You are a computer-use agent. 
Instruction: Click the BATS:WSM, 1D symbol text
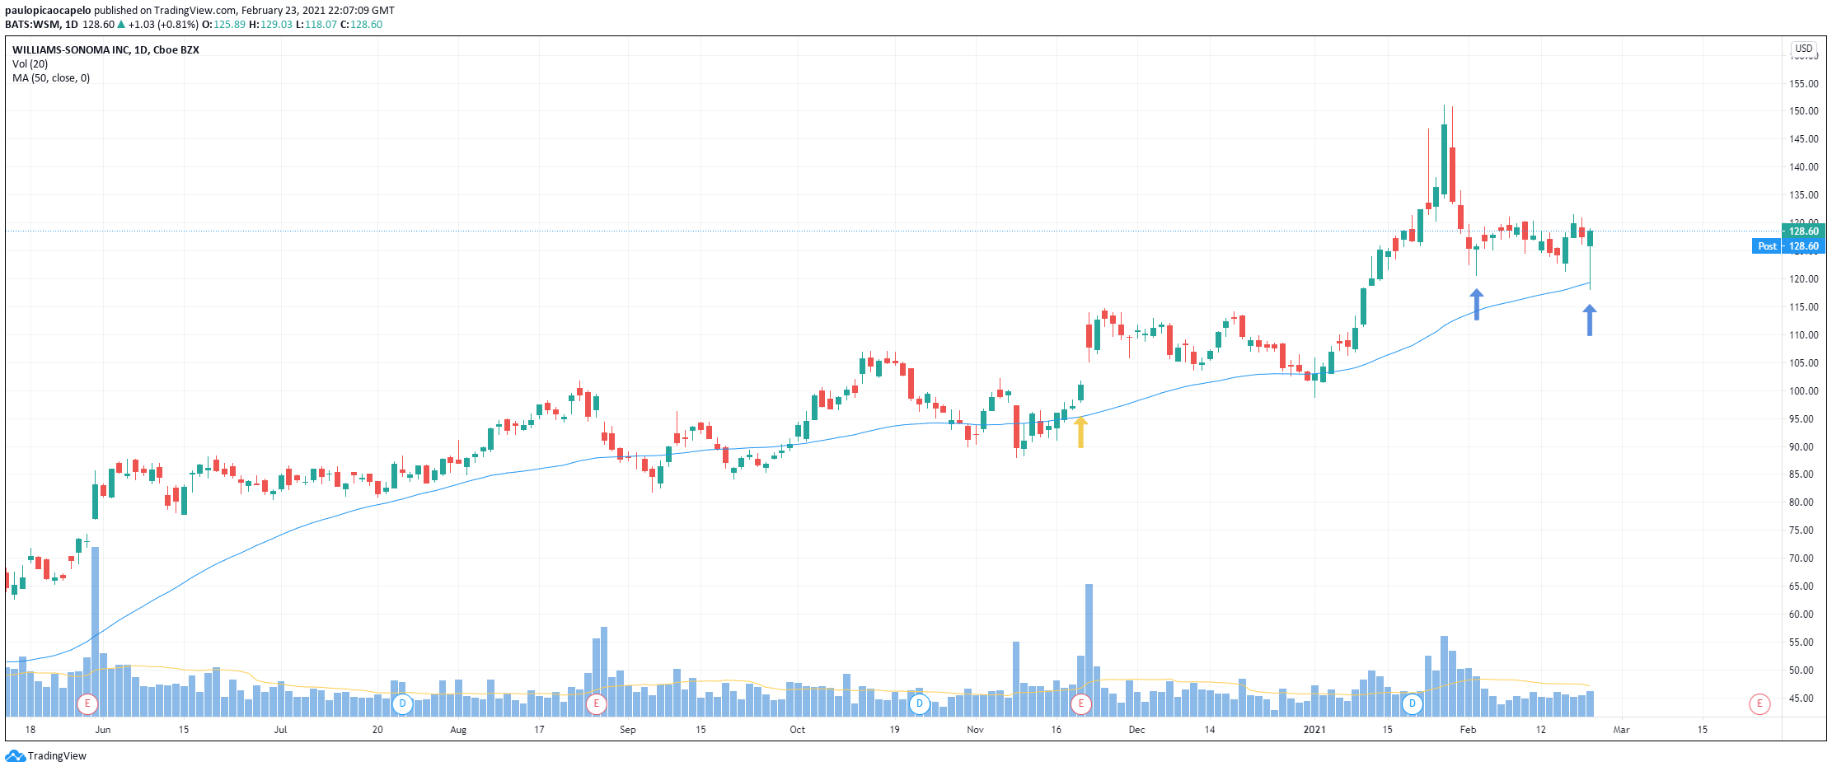click(x=41, y=25)
